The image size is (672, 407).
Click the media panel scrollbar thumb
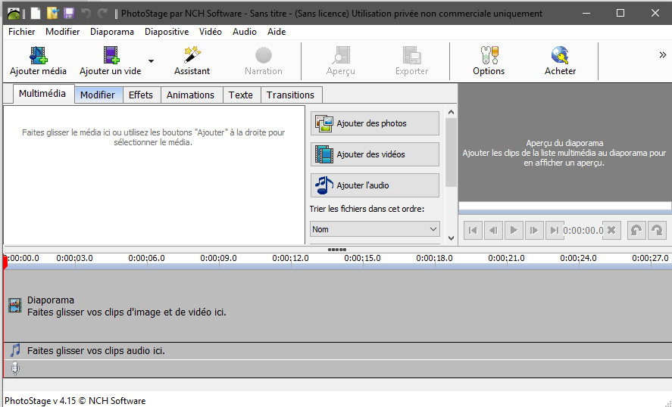click(451, 152)
